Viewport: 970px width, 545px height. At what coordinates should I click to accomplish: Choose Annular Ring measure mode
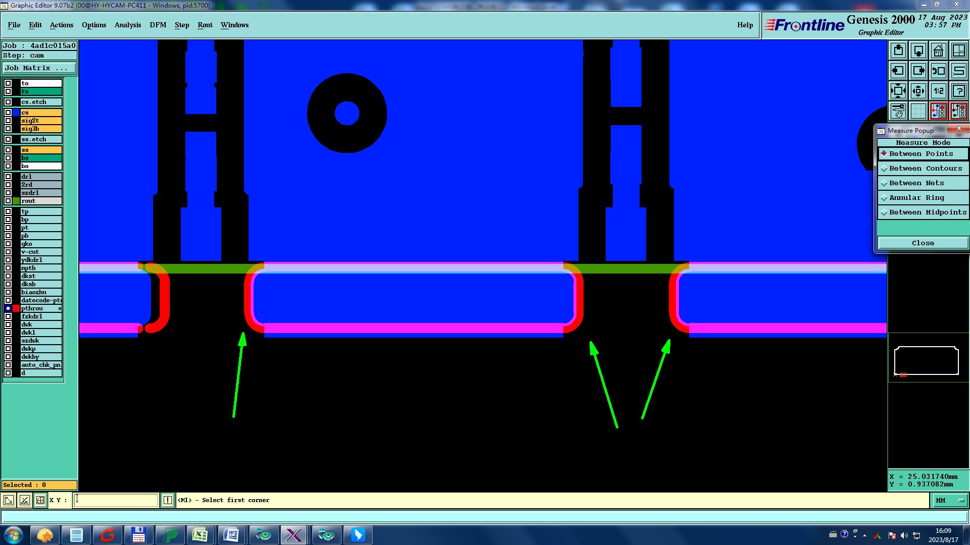916,198
